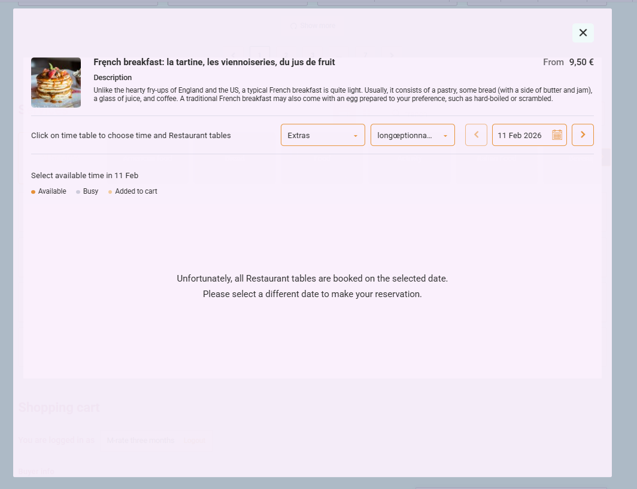Expand the longœptionna options list
Screen dimensions: 637x489
[412, 135]
